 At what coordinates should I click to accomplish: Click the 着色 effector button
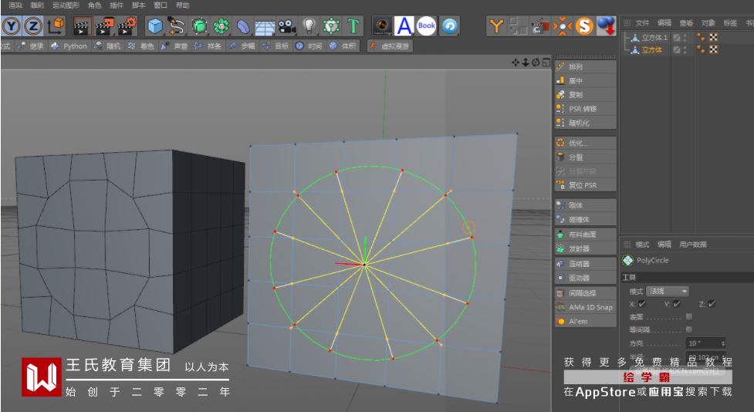coord(141,46)
